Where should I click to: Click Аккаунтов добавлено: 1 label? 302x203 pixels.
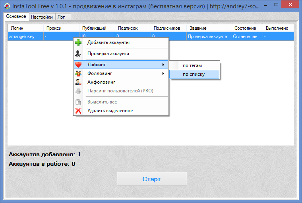(x=45, y=154)
